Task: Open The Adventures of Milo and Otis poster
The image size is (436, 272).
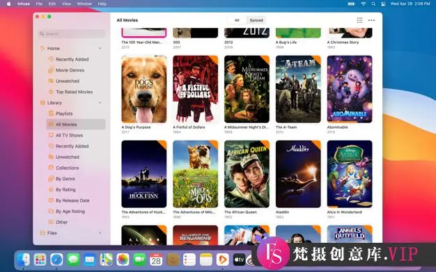Action: (196, 174)
